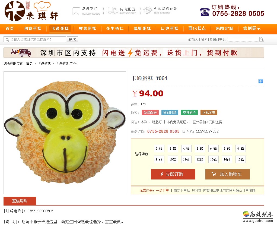Click the Miqixuan bakery logo
The width and height of the screenshot is (277, 227).
coord(31,11)
